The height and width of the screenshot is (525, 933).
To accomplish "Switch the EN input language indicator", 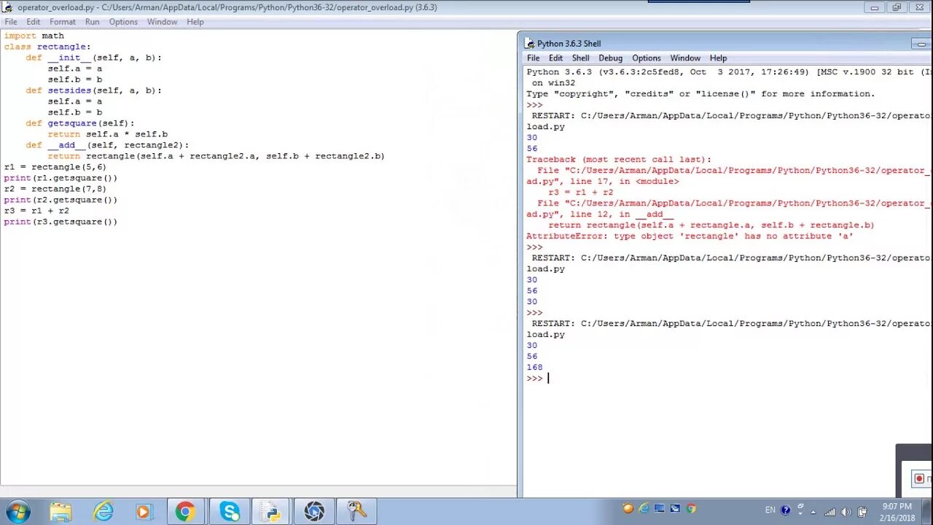I will pos(770,510).
